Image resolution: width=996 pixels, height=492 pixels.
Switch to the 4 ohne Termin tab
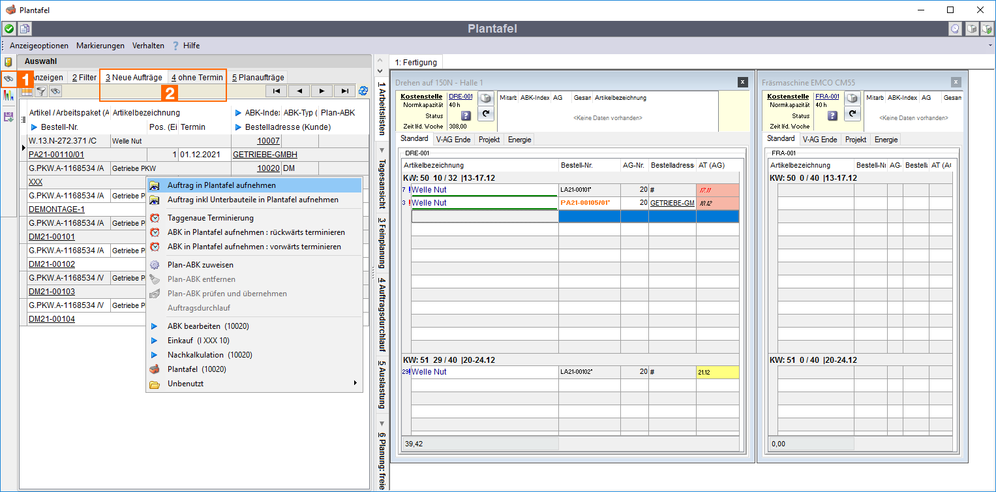point(197,77)
